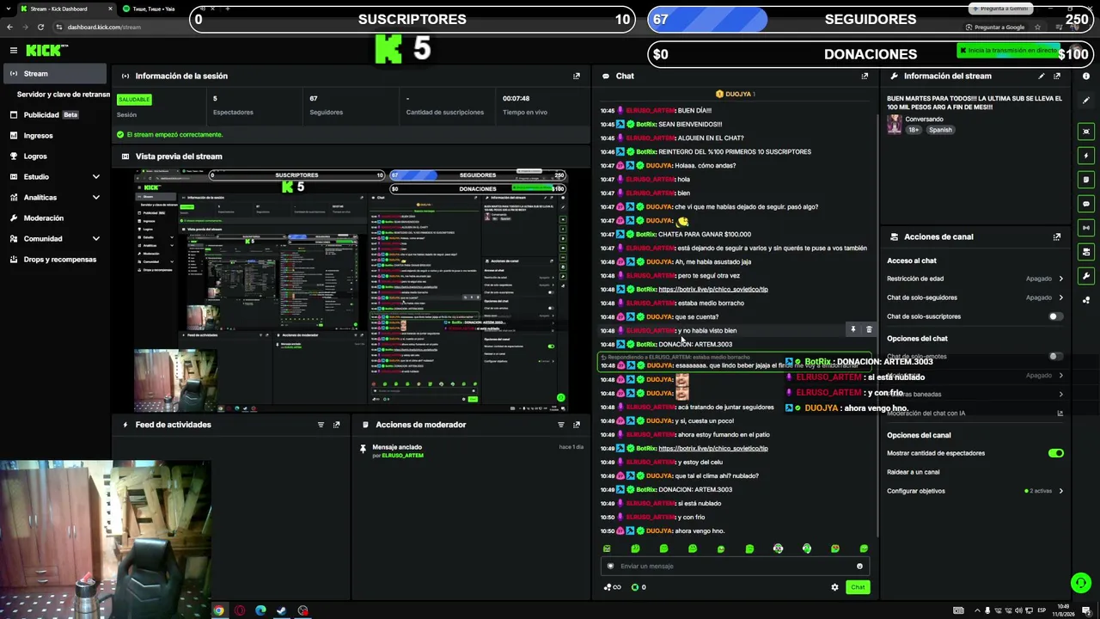Open the Acciones de moderador filter icon

(x=561, y=425)
